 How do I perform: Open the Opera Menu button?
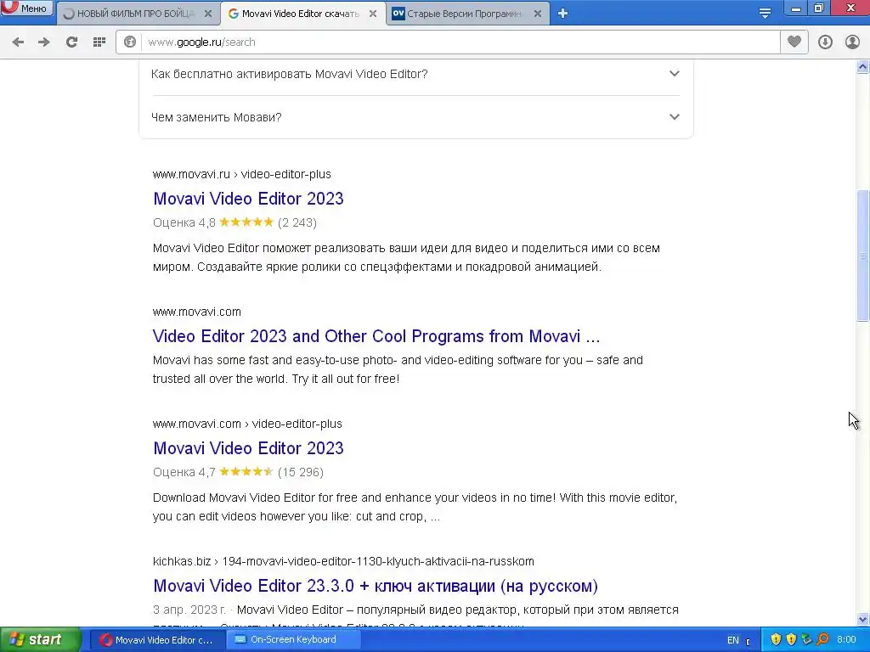[26, 8]
